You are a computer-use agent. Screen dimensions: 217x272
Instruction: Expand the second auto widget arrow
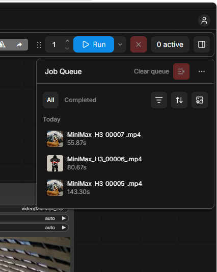64,227
